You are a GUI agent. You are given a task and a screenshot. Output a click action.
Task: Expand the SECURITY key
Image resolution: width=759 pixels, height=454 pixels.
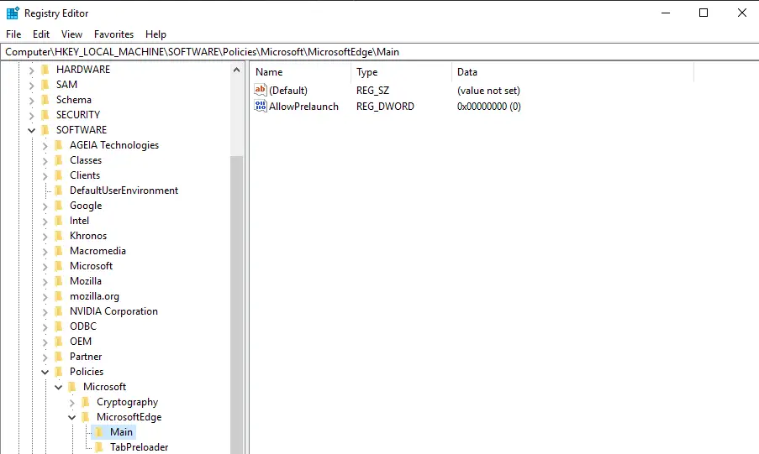pos(32,115)
